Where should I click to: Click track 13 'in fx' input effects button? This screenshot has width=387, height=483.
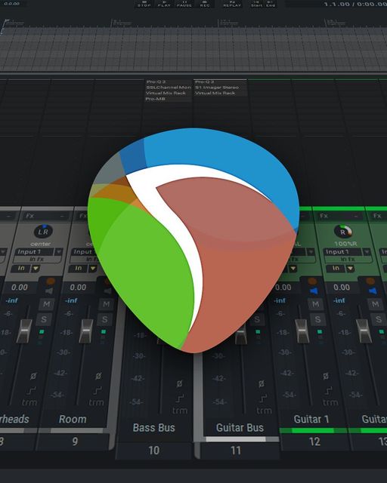click(x=348, y=260)
